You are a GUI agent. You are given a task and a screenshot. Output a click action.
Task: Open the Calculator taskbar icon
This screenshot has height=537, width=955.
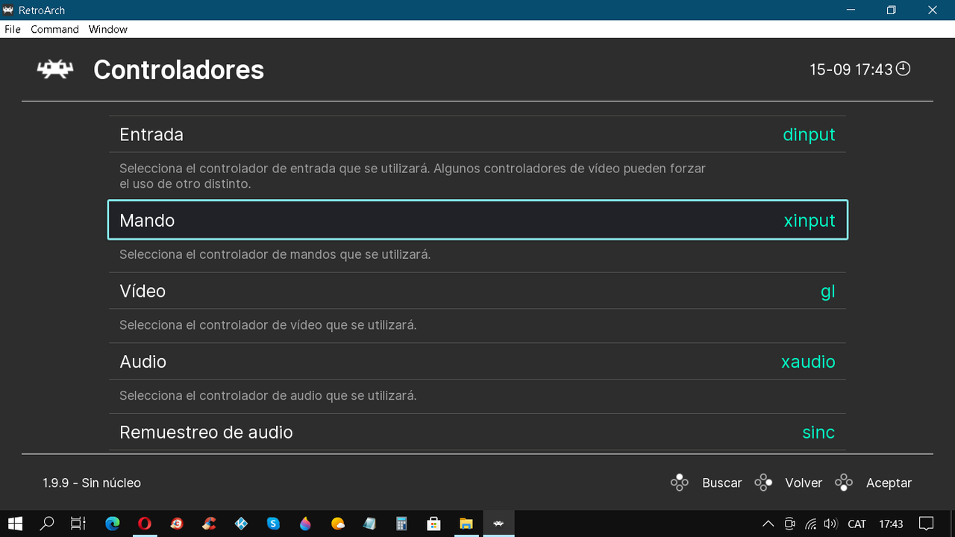click(401, 524)
